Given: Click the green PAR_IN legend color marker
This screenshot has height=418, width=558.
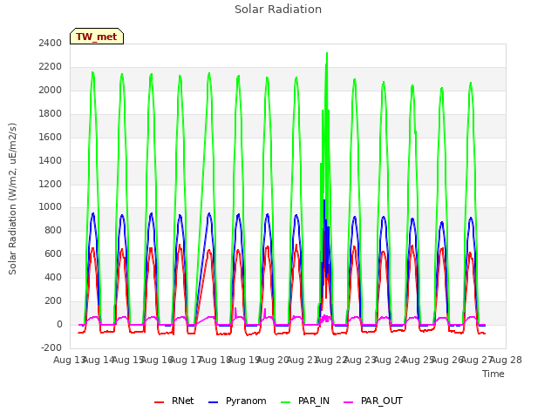Looking at the screenshot, I should 285,402.
